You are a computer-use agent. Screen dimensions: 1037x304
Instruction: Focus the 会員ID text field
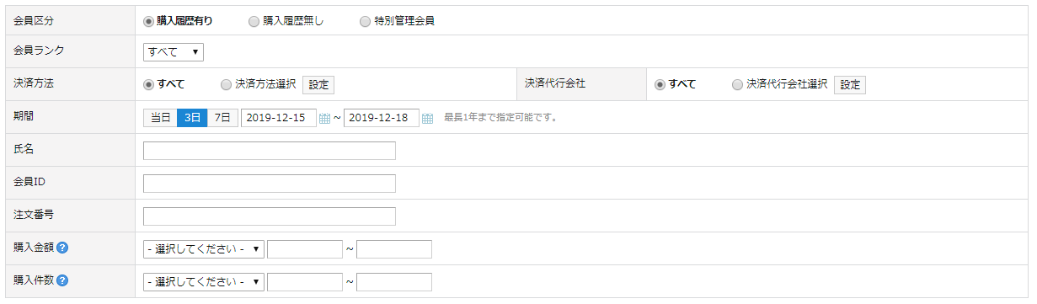point(270,184)
